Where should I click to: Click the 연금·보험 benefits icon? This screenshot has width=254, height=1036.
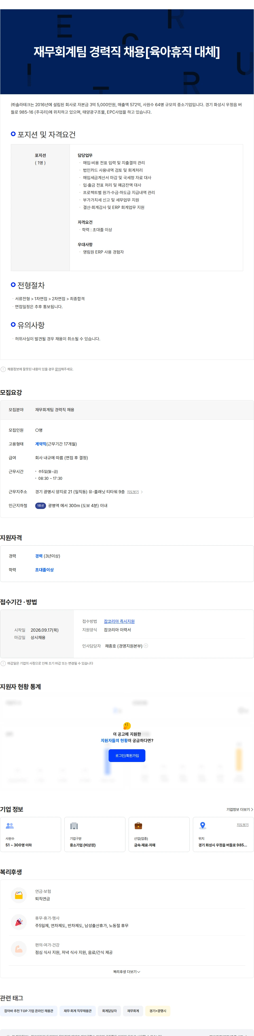(x=19, y=895)
